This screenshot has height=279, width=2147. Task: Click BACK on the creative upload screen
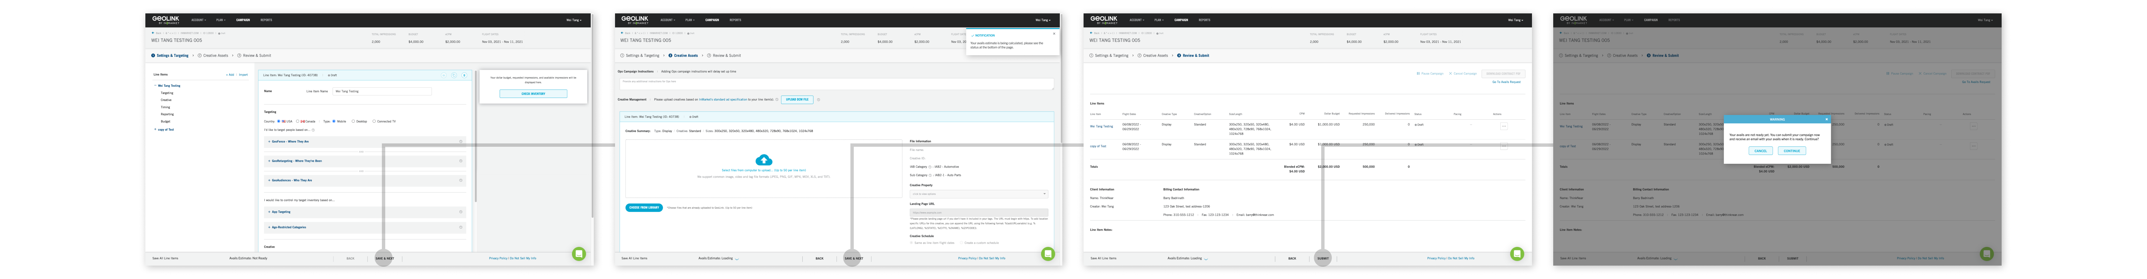pyautogui.click(x=819, y=258)
